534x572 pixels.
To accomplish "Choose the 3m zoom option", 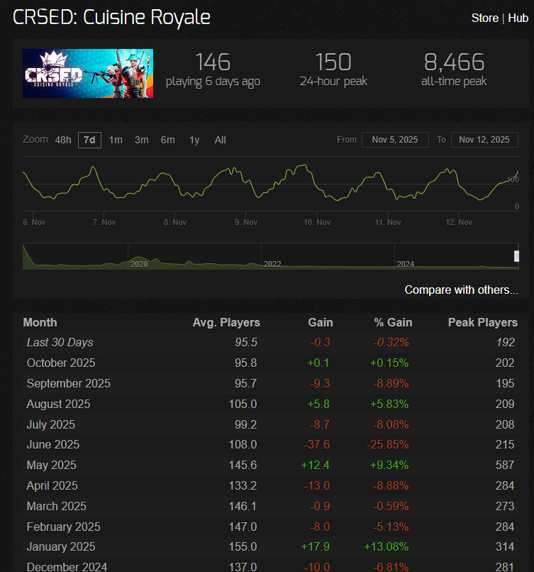I will point(142,140).
